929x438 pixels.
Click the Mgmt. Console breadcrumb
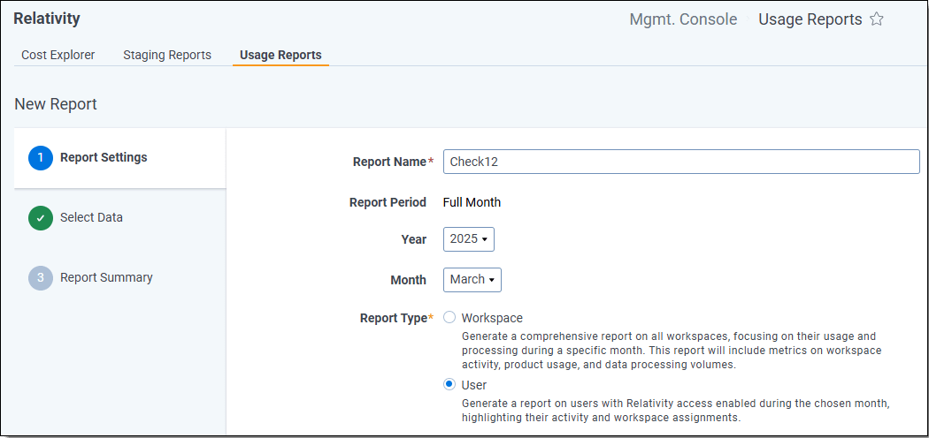pyautogui.click(x=683, y=19)
